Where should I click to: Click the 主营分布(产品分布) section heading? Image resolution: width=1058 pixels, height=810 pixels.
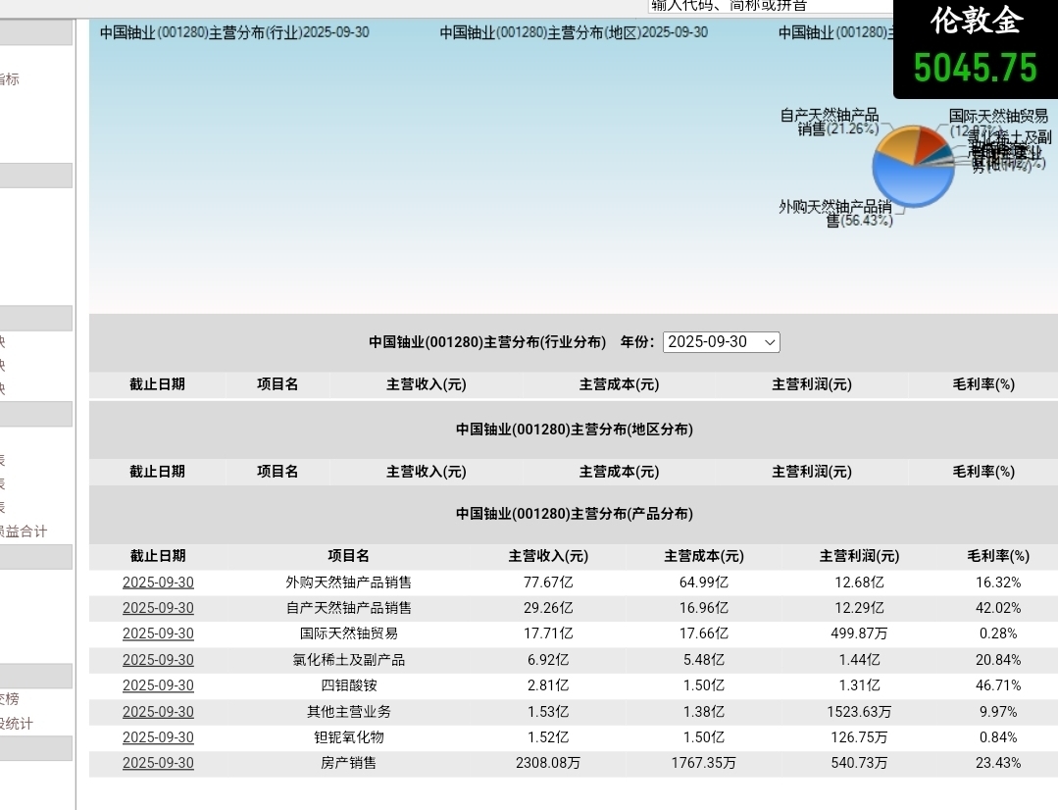coord(575,514)
